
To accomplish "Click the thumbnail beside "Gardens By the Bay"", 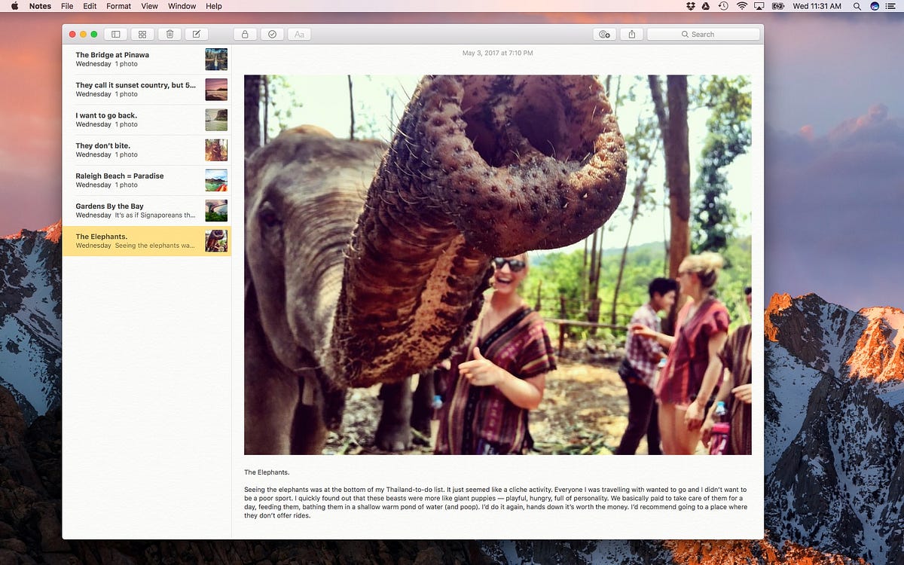I will (216, 210).
